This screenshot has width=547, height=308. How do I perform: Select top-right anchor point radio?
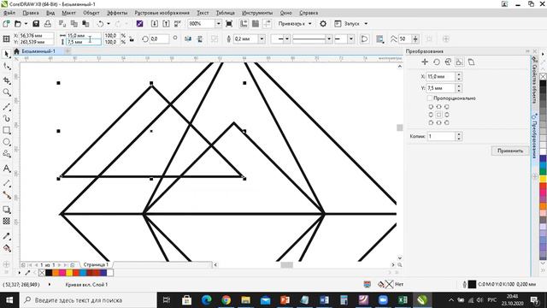[x=447, y=106]
